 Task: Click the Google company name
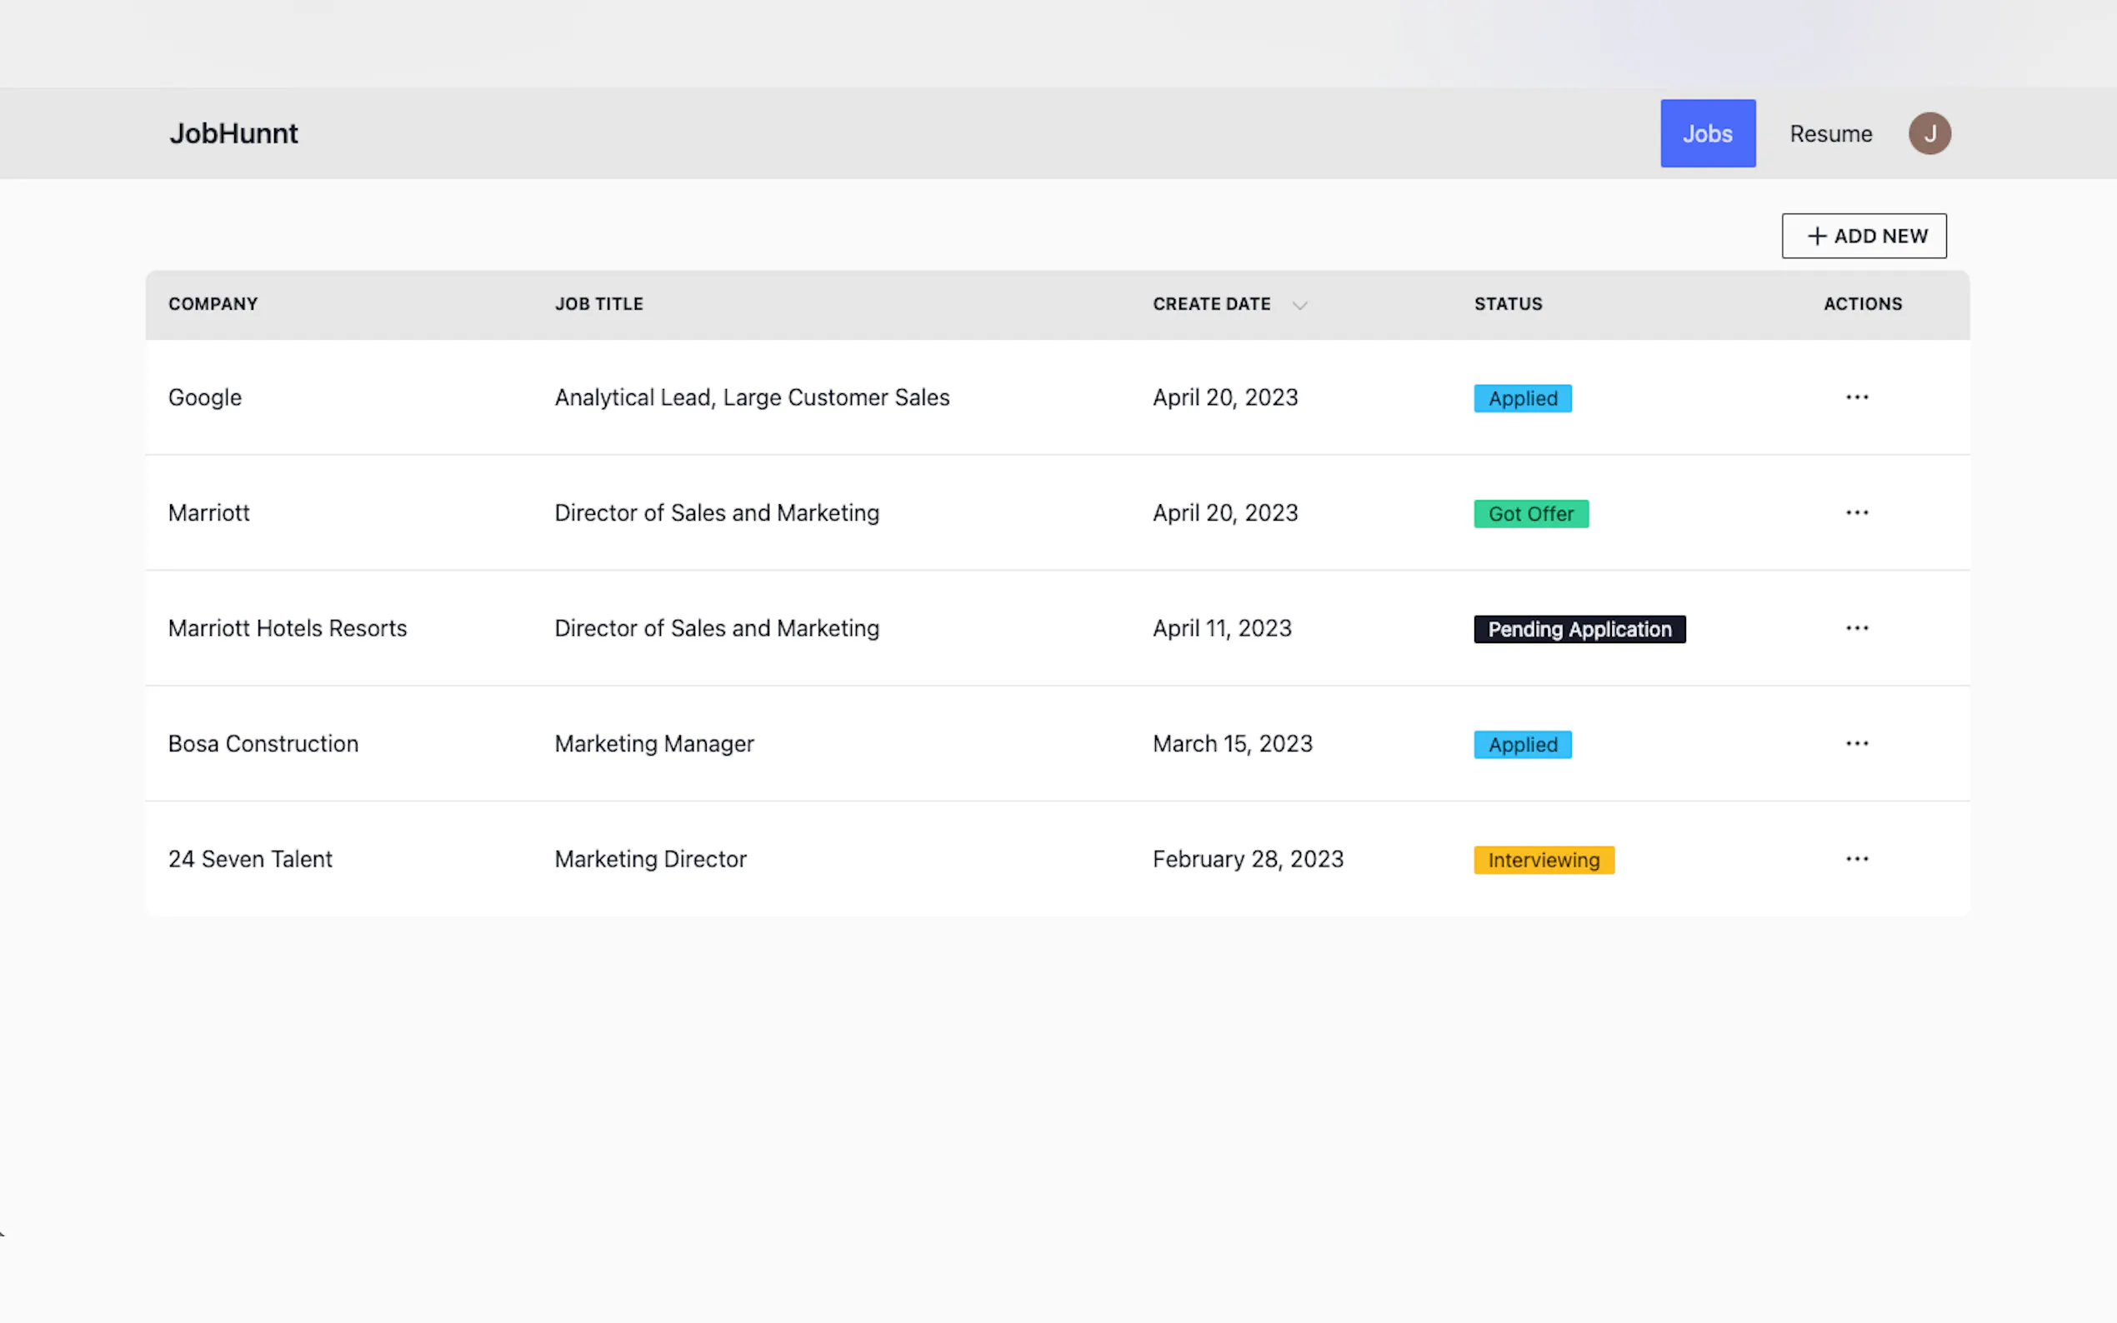tap(205, 397)
